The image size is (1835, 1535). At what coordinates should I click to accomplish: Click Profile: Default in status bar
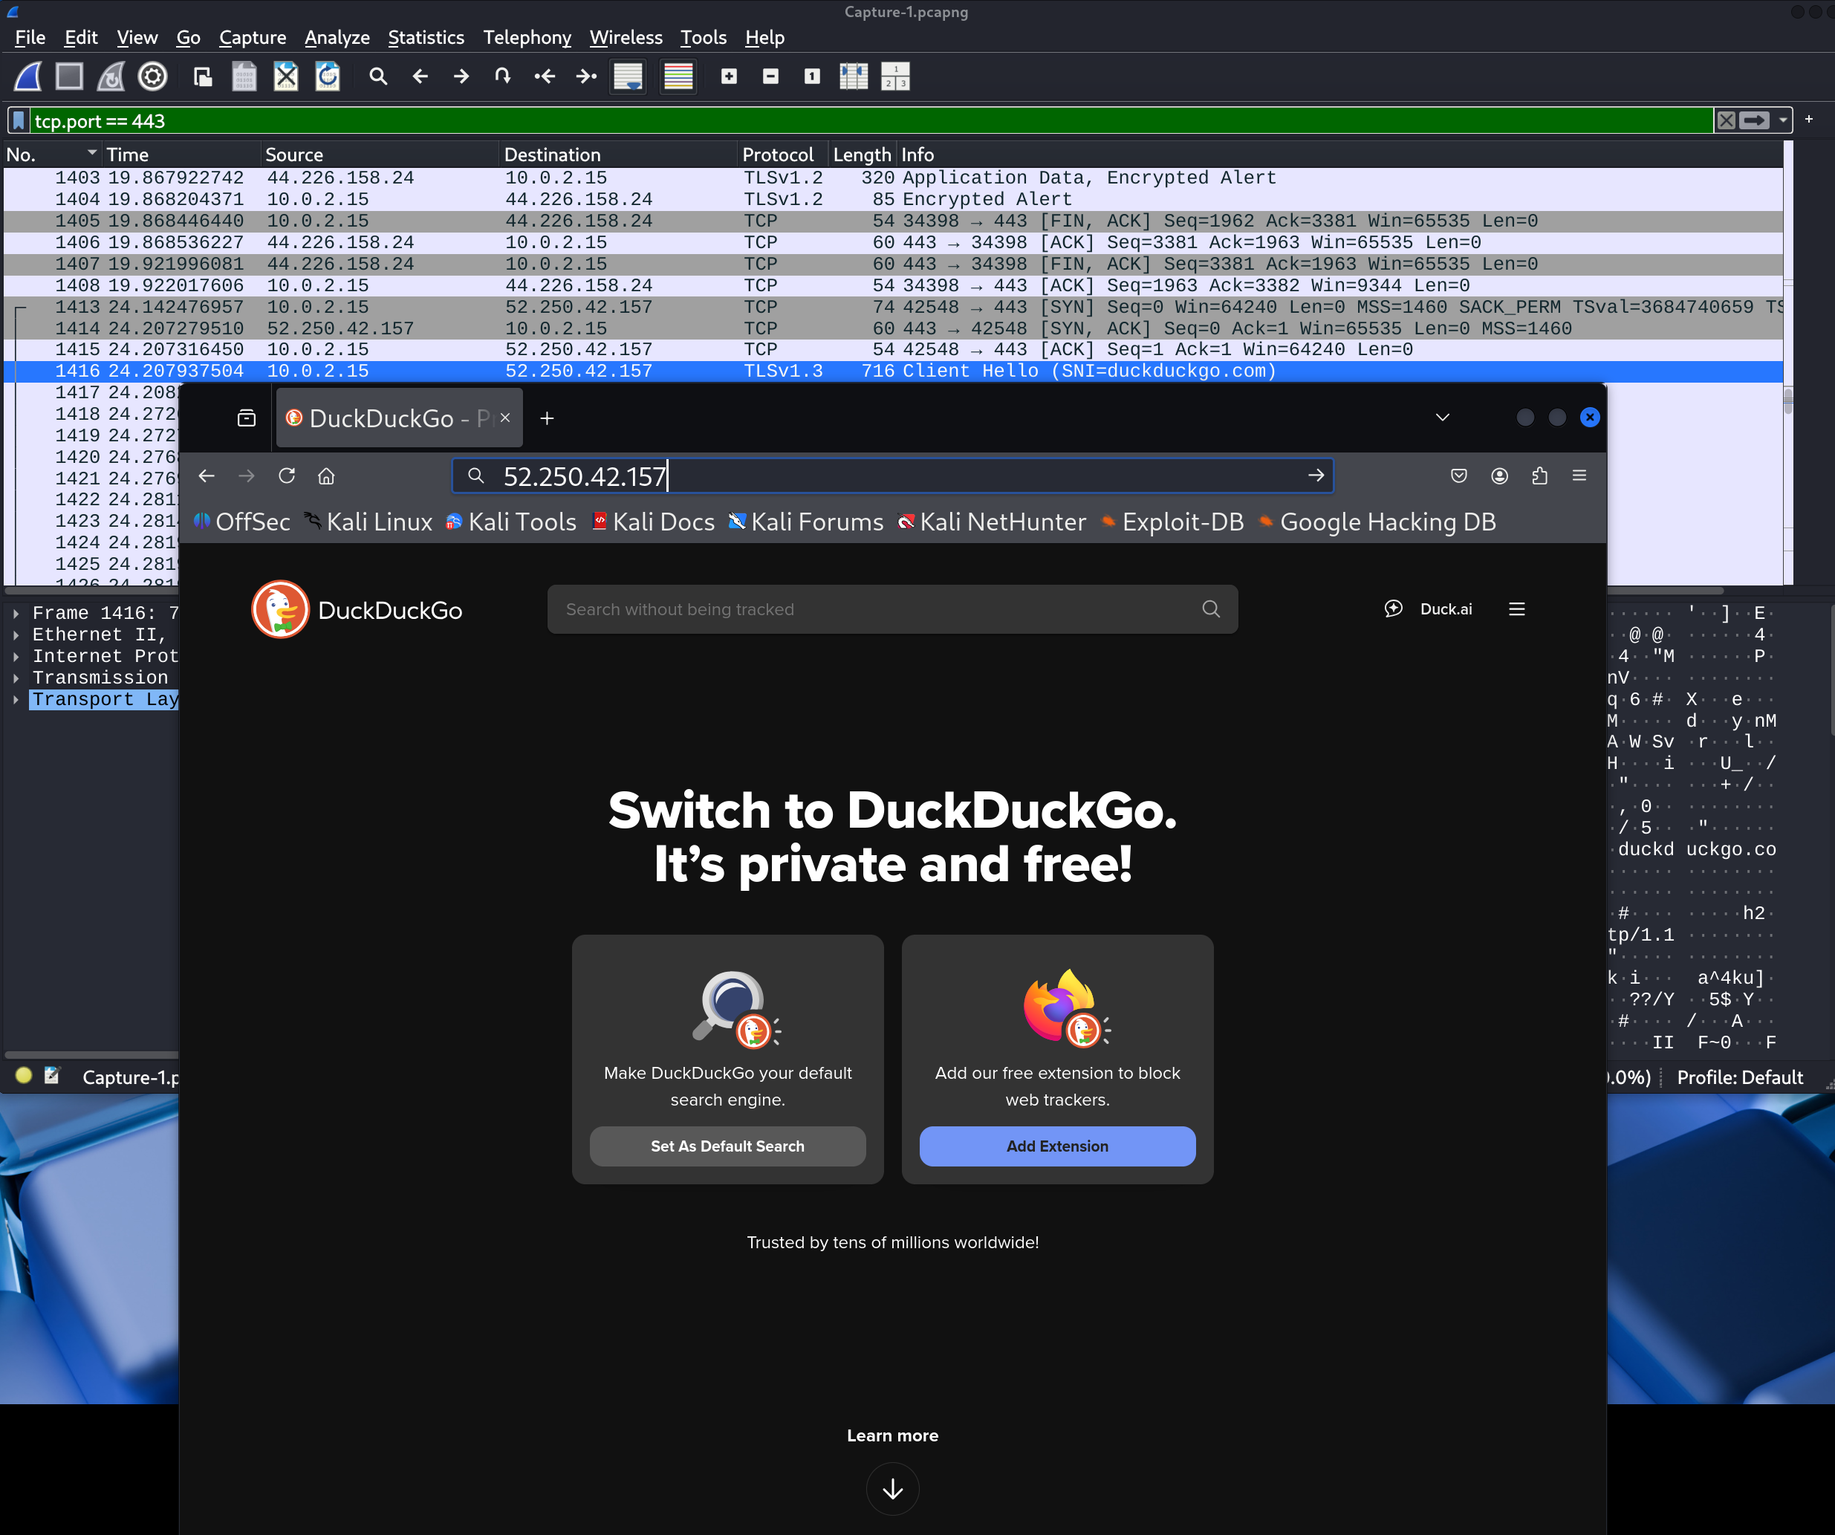pos(1739,1077)
